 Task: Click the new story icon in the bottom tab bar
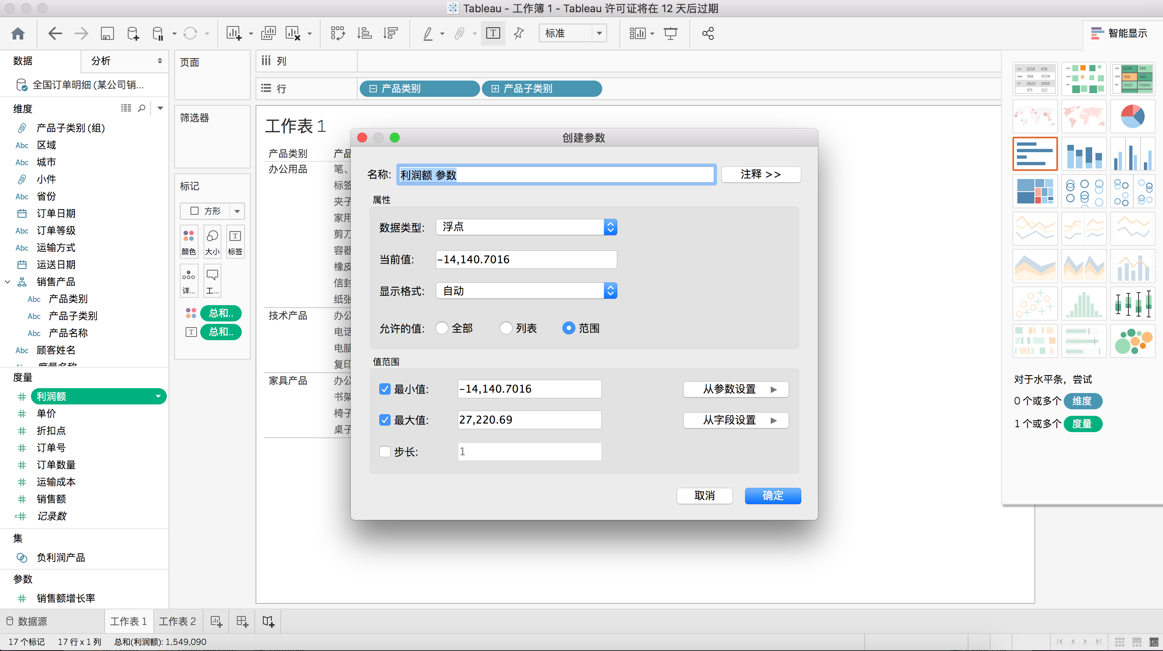point(269,621)
